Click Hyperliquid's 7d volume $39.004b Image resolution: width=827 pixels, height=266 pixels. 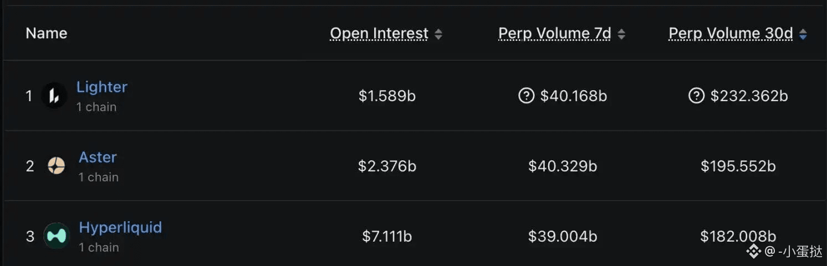[563, 236]
